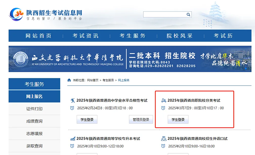
Task: Click the home icon in breadcrumb
Action: pos(69,80)
